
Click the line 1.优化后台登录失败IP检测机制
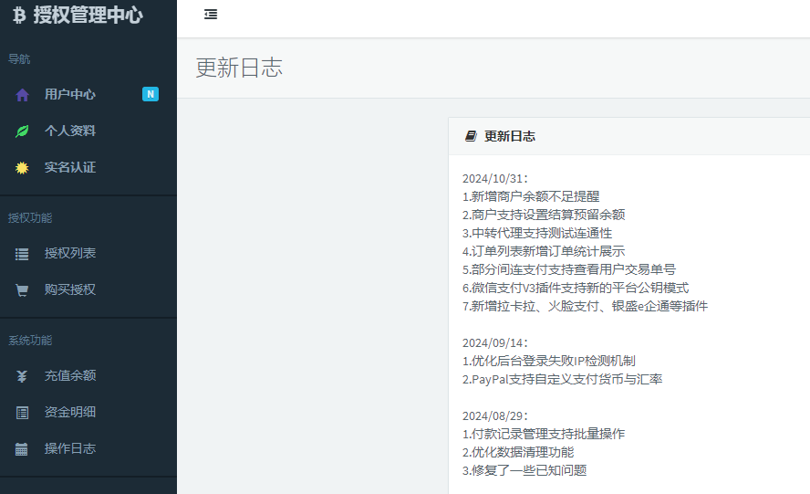[548, 361]
